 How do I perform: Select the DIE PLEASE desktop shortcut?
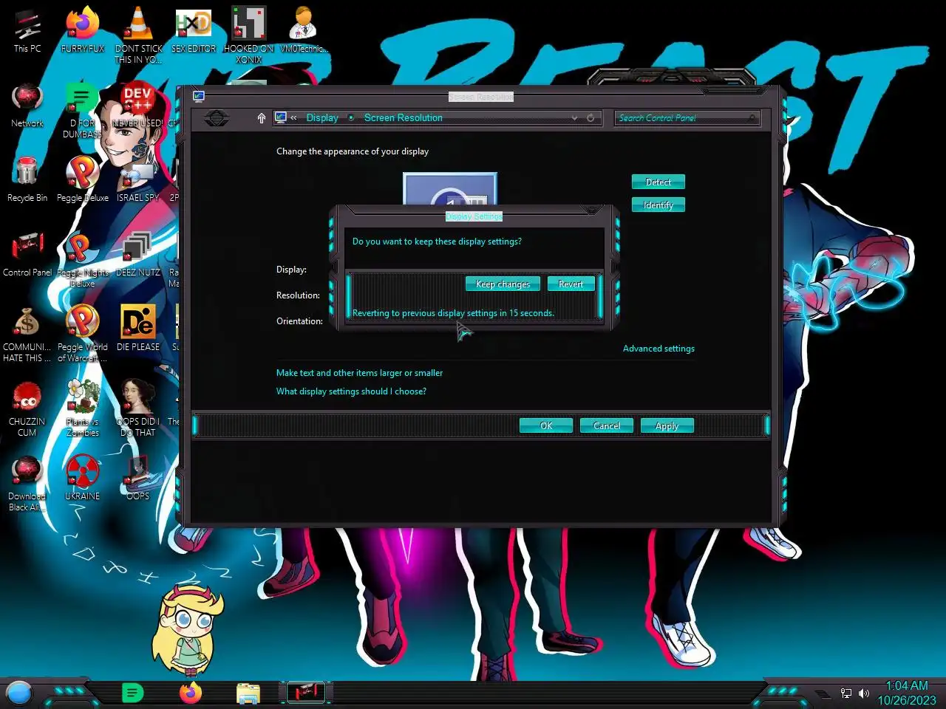click(138, 330)
